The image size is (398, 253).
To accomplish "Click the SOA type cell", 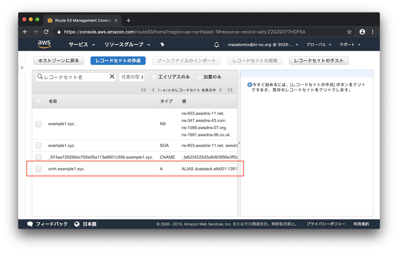I will (164, 146).
